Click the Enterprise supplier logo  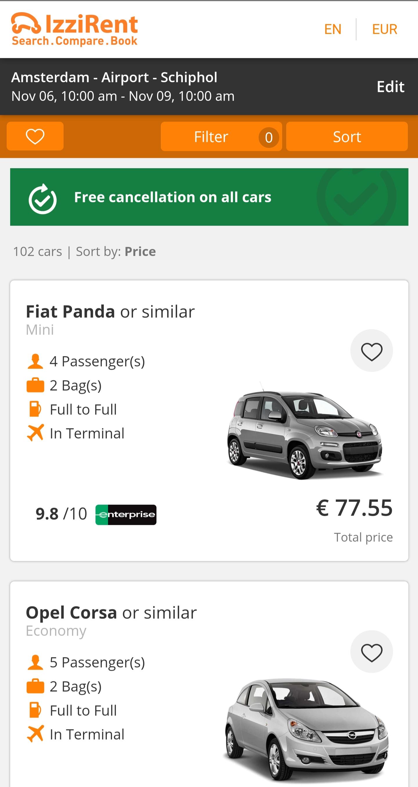(126, 515)
